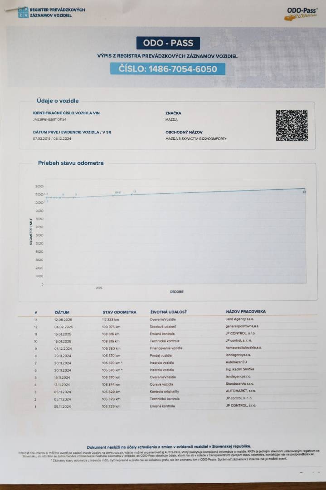
Task: Click Land Agency s.r.o. in row 13
Action: coord(239,319)
